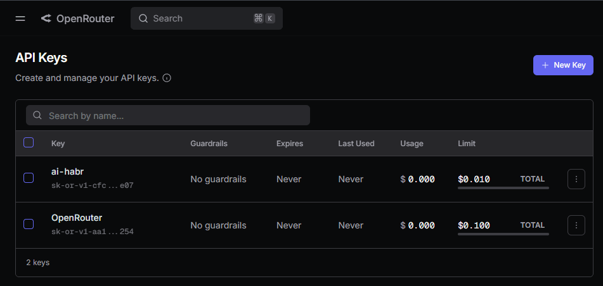Click the OpenRouter brand name link
The image size is (603, 286).
click(x=86, y=18)
